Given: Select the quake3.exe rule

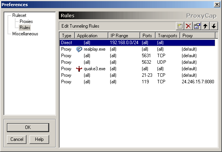Looking at the screenshot, I should pyautogui.click(x=137, y=69).
